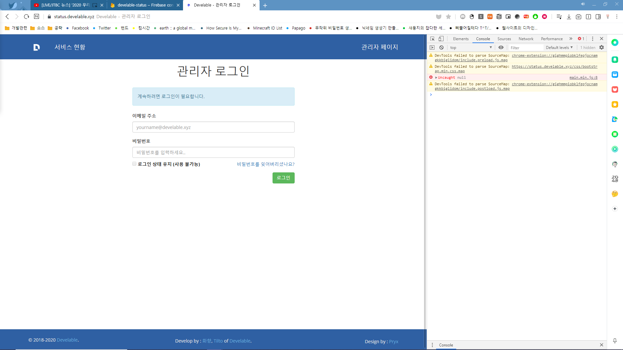Screen dimensions: 623x350
Task: Toggle the device toolbar icon in DevTools
Action: pos(441,39)
